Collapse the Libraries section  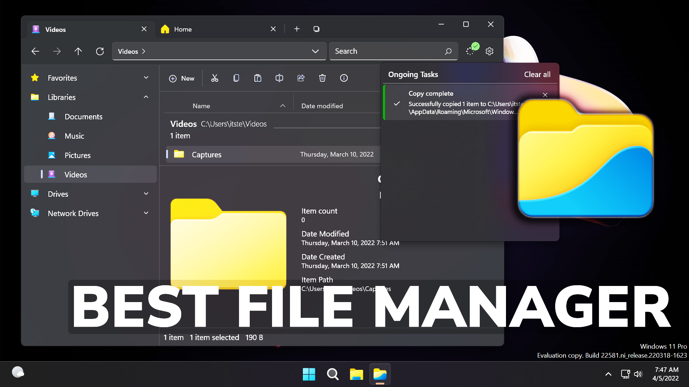coord(146,97)
